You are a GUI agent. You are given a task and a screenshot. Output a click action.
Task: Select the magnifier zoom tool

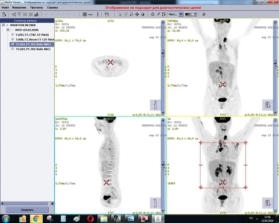pyautogui.click(x=132, y=14)
